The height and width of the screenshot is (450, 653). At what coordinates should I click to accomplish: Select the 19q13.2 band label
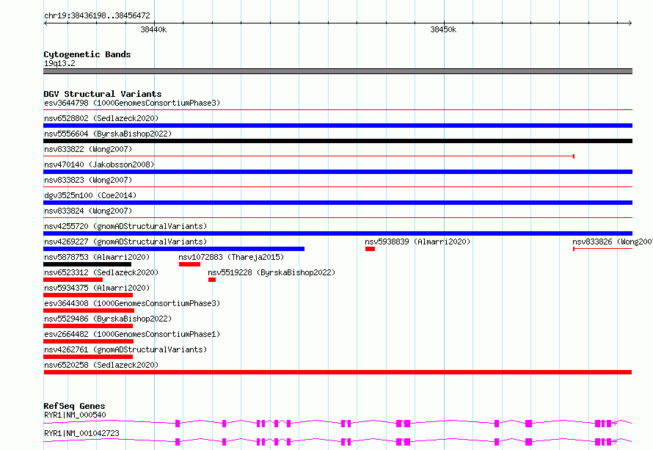[x=59, y=63]
